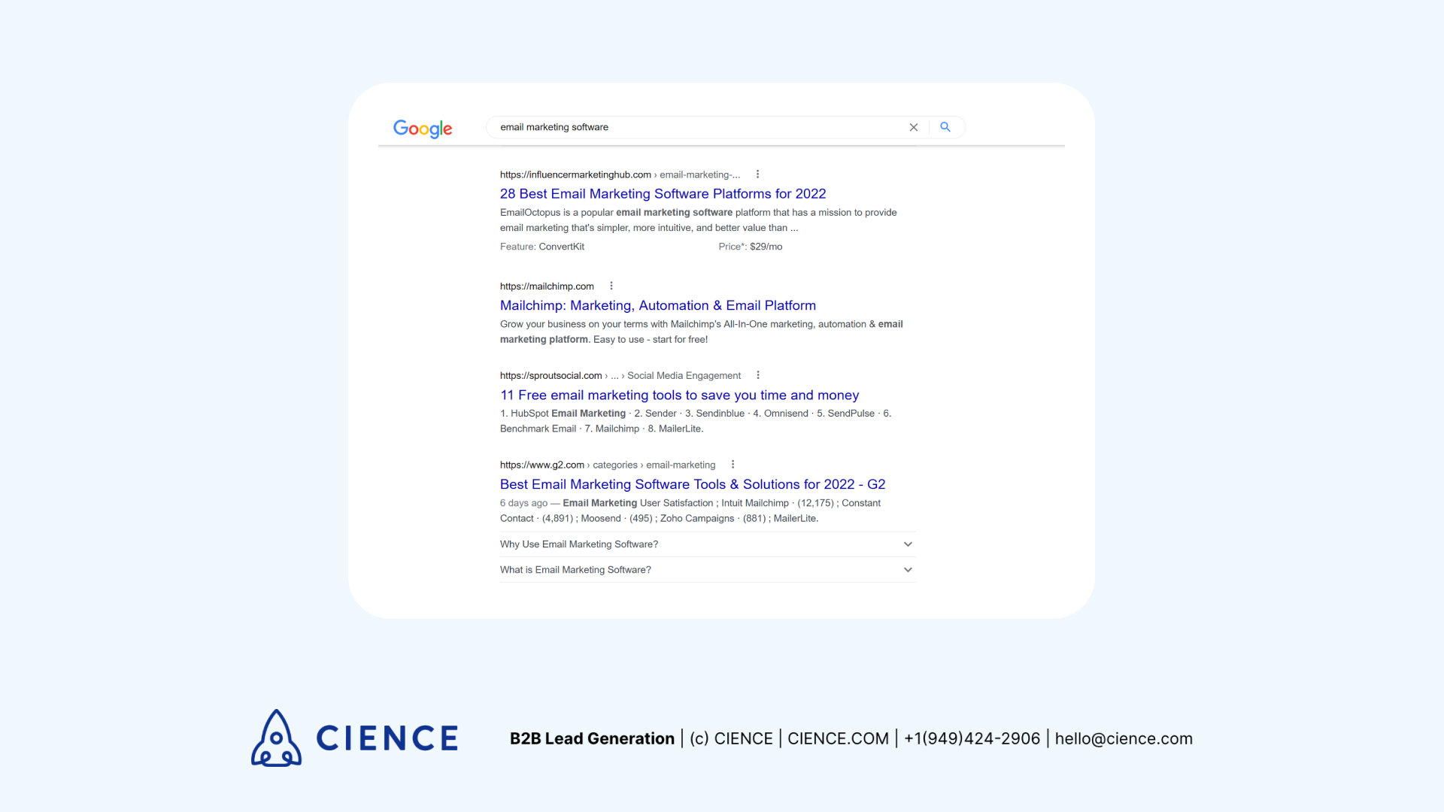The height and width of the screenshot is (812, 1444).
Task: Click the hello@cience.com email address
Action: click(1124, 739)
